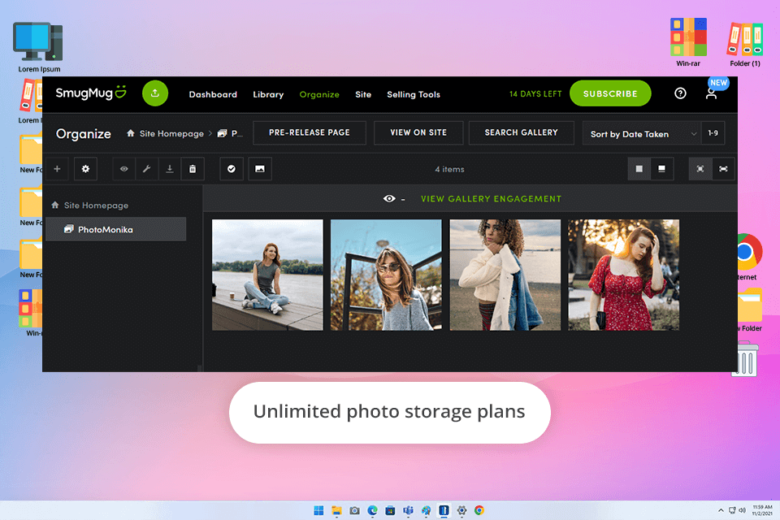Open the Windows Start button

pos(318,510)
